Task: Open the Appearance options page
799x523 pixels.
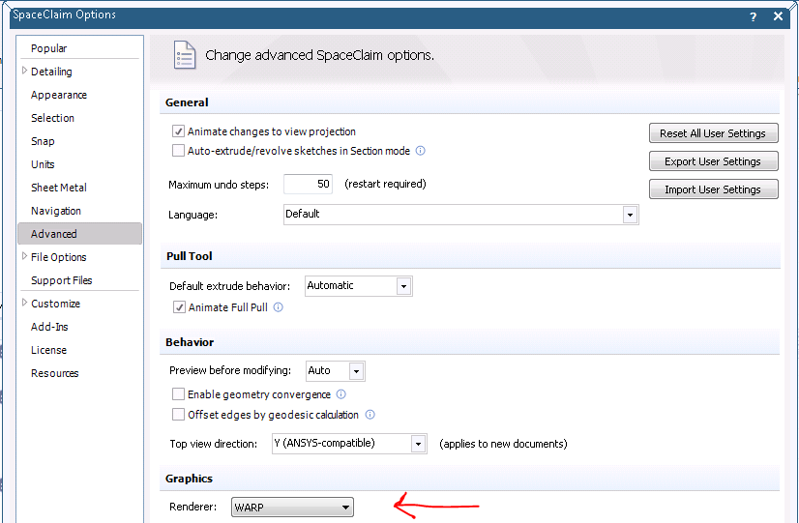Action: point(59,95)
